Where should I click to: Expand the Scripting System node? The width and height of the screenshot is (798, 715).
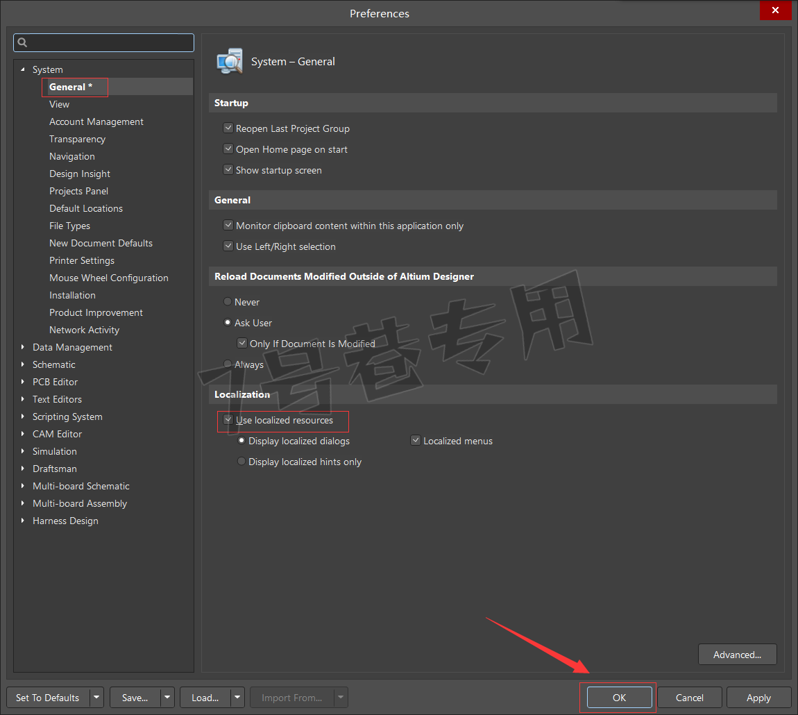point(22,417)
